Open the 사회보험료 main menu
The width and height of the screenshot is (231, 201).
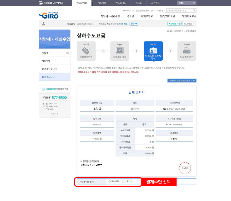[x=147, y=16]
